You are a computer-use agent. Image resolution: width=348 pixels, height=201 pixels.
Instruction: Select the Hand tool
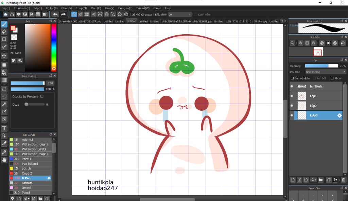pyautogui.click(x=4, y=160)
